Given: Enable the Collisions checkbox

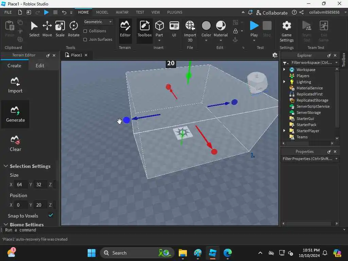Looking at the screenshot, I should [85, 31].
